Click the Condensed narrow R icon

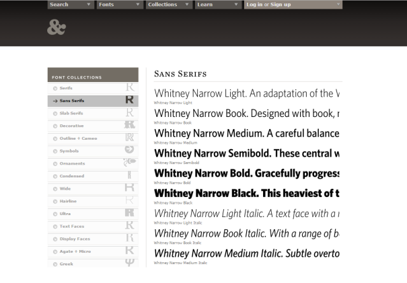[x=129, y=175]
